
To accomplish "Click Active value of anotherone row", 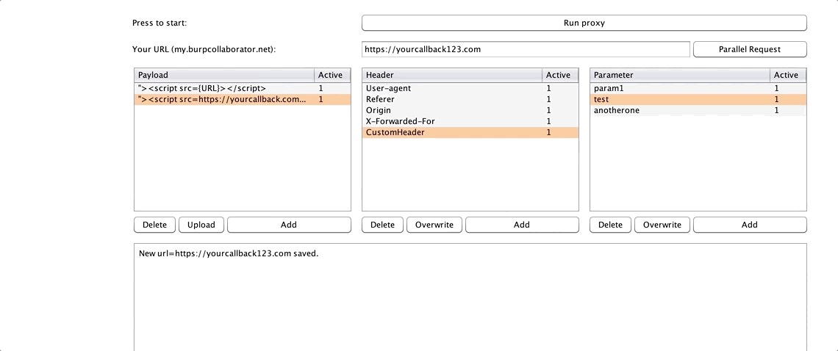I will pyautogui.click(x=788, y=111).
